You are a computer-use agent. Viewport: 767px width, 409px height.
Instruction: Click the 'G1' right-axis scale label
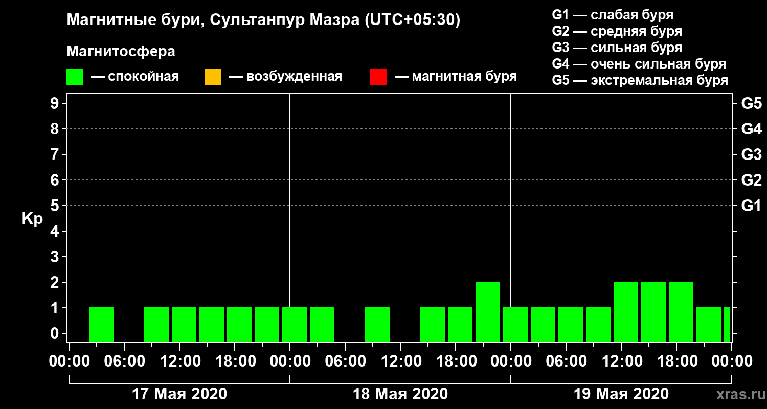tap(751, 206)
